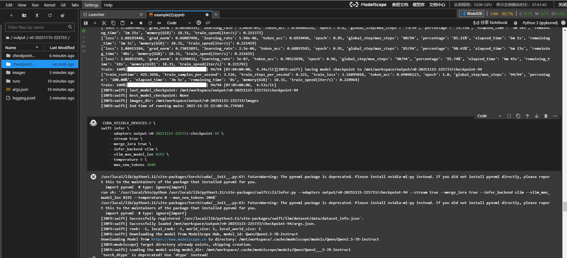Open the git button in notebook toolbar

[208, 23]
